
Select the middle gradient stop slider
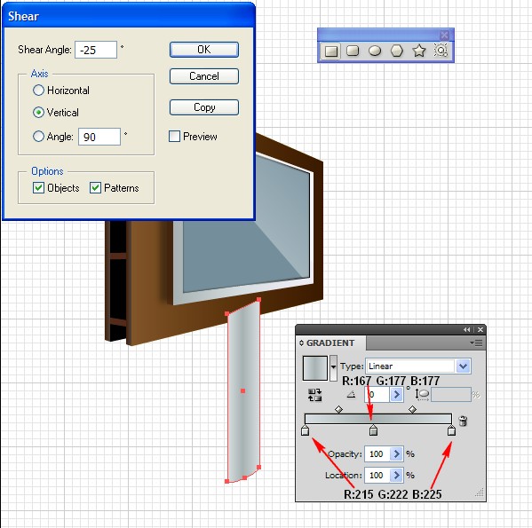click(x=373, y=430)
